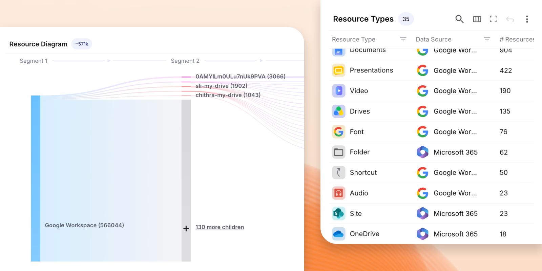Viewport: 542px width, 271px height.
Task: Click the Resource Diagram title
Action: [x=38, y=44]
